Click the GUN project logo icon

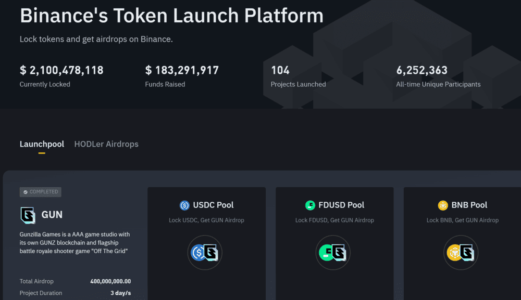28,215
